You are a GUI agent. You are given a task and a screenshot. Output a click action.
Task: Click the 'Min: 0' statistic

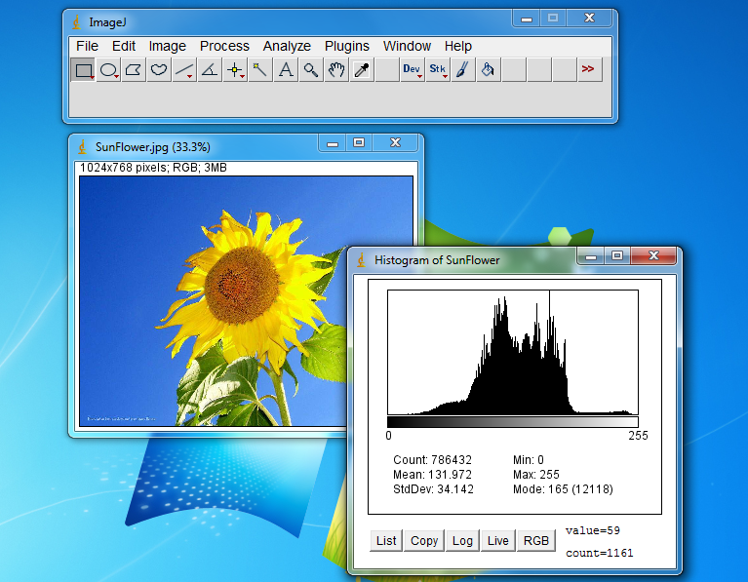point(528,460)
